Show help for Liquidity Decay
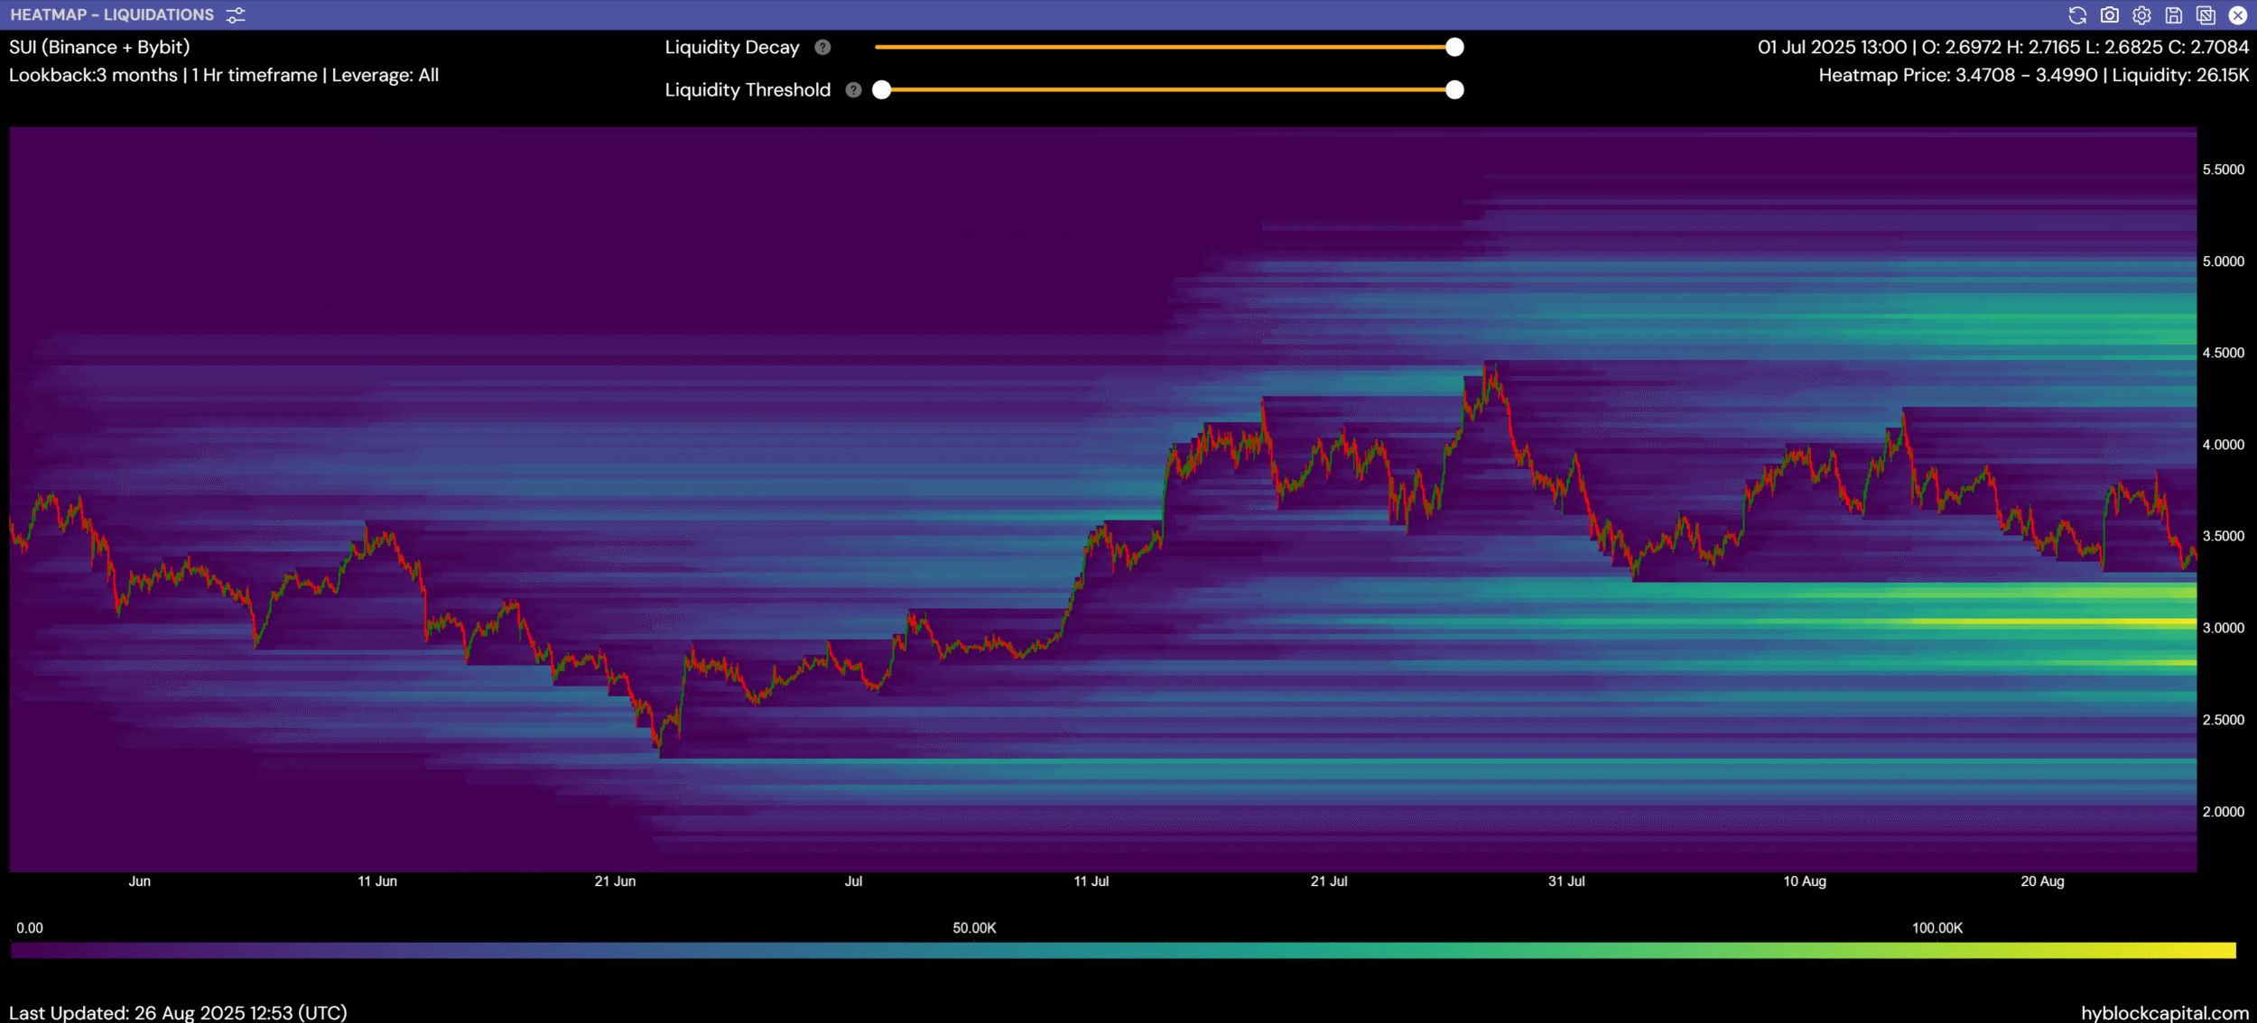Screen dimensions: 2257x1023 click(822, 47)
